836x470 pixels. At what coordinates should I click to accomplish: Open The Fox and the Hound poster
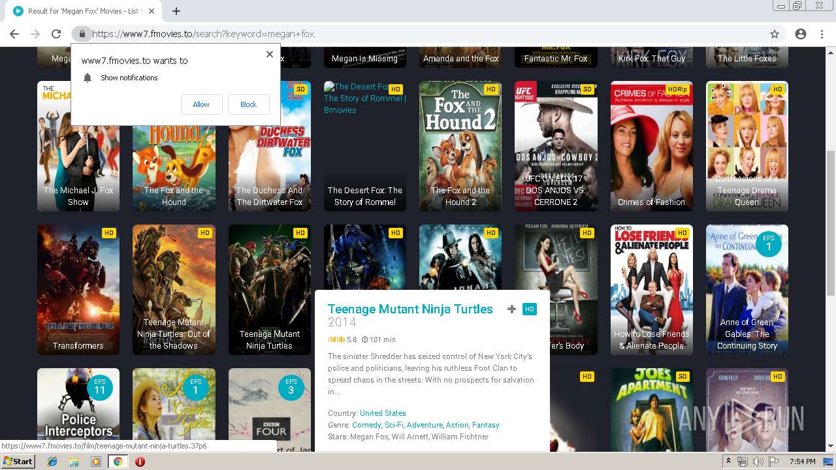click(x=174, y=168)
